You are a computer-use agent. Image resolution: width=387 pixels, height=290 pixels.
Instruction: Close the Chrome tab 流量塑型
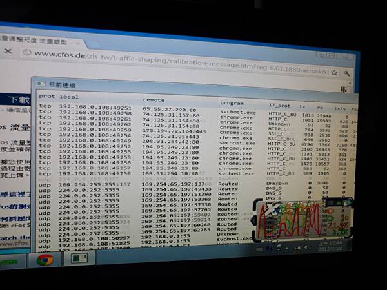(x=77, y=43)
